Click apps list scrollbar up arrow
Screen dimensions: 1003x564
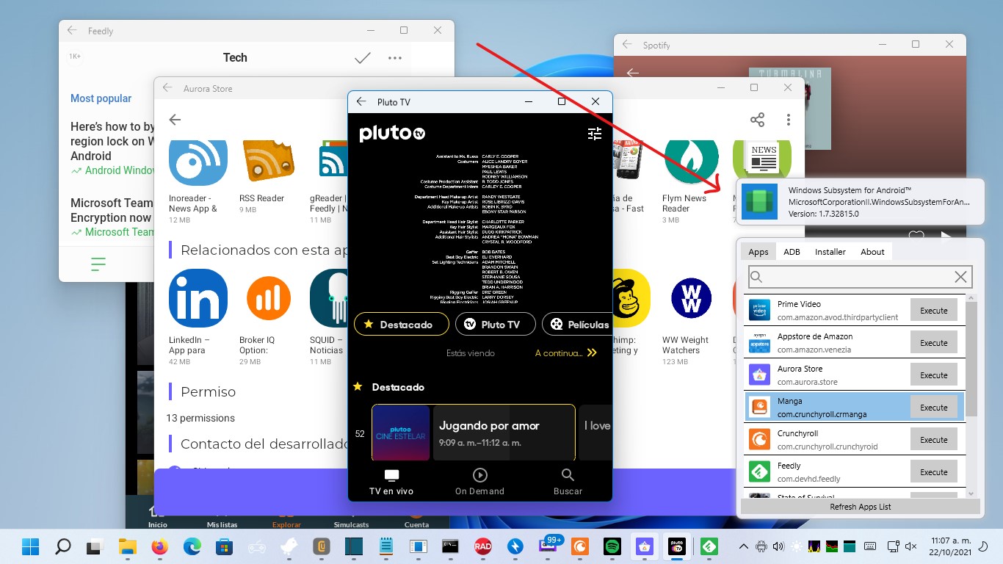click(971, 299)
